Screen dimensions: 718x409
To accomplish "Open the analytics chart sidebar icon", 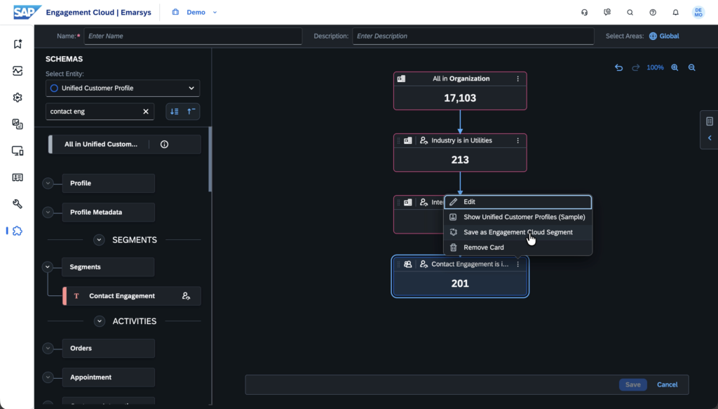I will click(x=18, y=71).
